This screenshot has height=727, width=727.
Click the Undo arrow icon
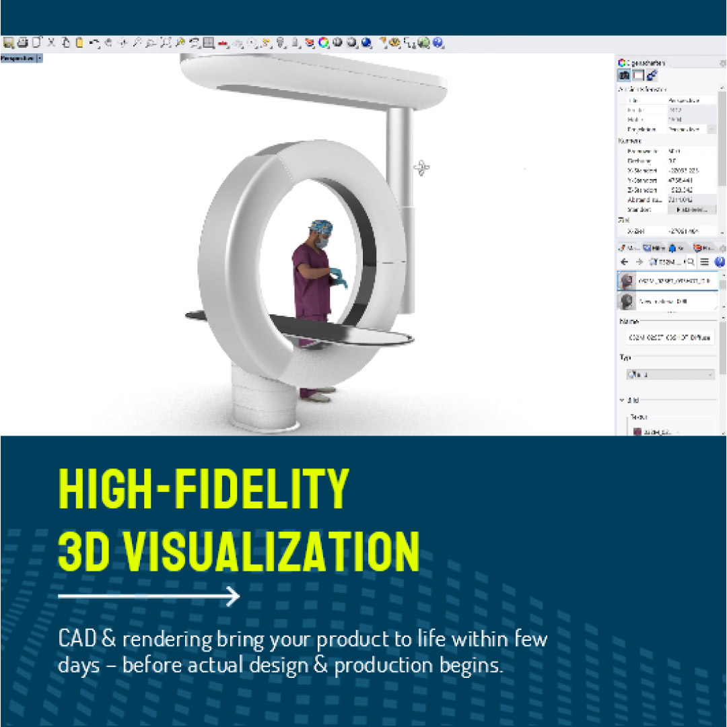coord(94,43)
